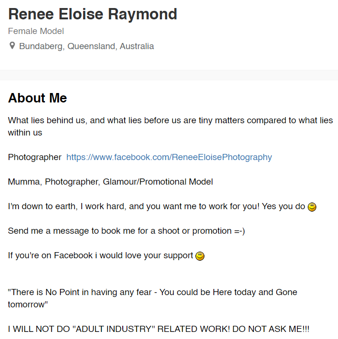This screenshot has height=339, width=338.
Task: Click the 'If you're on Facebook' sentence
Action: coord(101,255)
